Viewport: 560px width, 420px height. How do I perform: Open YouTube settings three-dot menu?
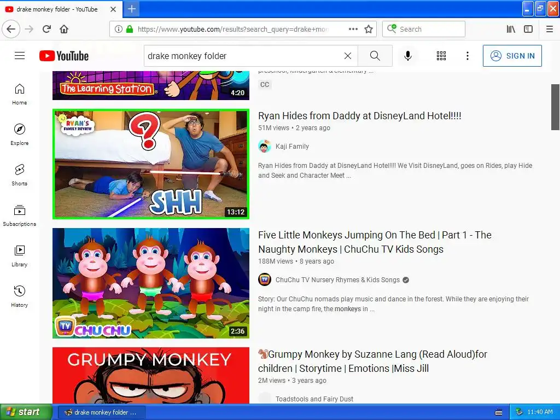point(467,56)
